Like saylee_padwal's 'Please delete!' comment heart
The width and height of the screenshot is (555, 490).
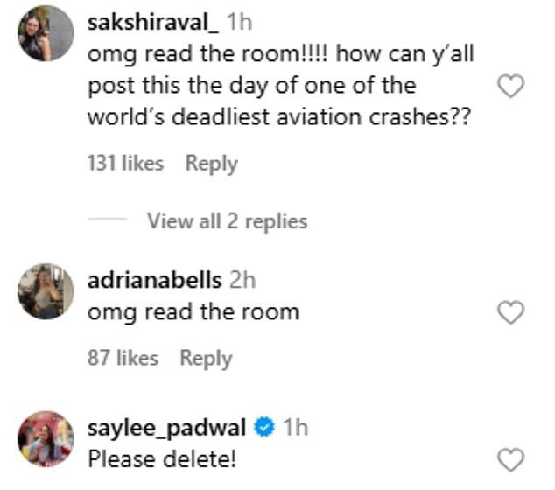[510, 459]
